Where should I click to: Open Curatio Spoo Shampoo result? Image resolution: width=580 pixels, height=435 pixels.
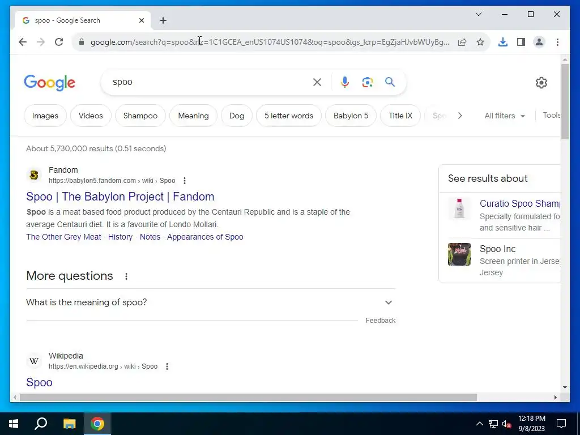coord(520,203)
